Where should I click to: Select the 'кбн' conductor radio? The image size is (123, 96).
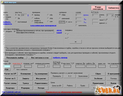pyautogui.click(x=48, y=15)
